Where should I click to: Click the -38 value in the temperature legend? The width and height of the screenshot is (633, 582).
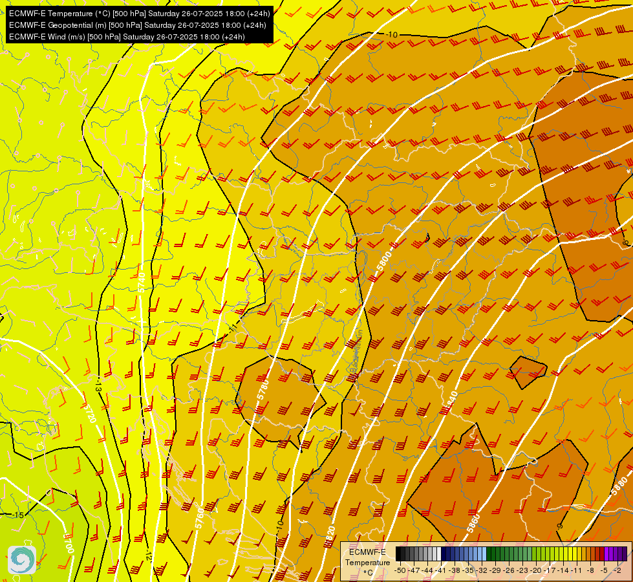(454, 570)
